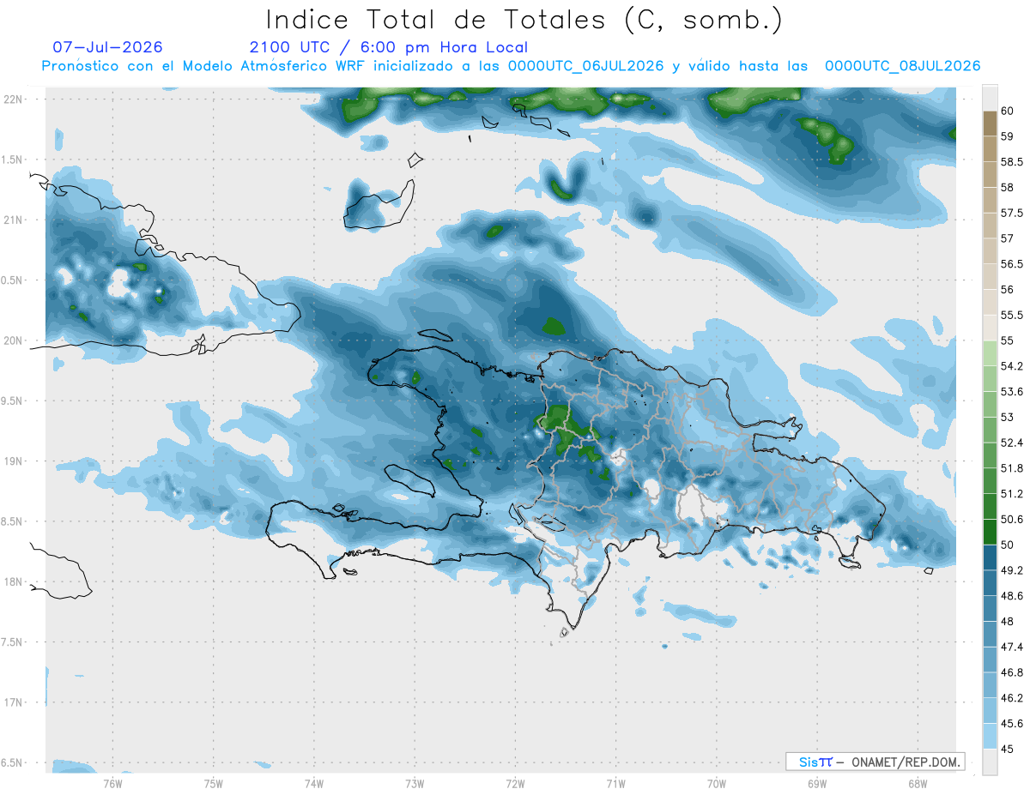1030x795 pixels.
Task: Click the title "Indice Total de Totales (C, somb.)"
Action: (524, 19)
